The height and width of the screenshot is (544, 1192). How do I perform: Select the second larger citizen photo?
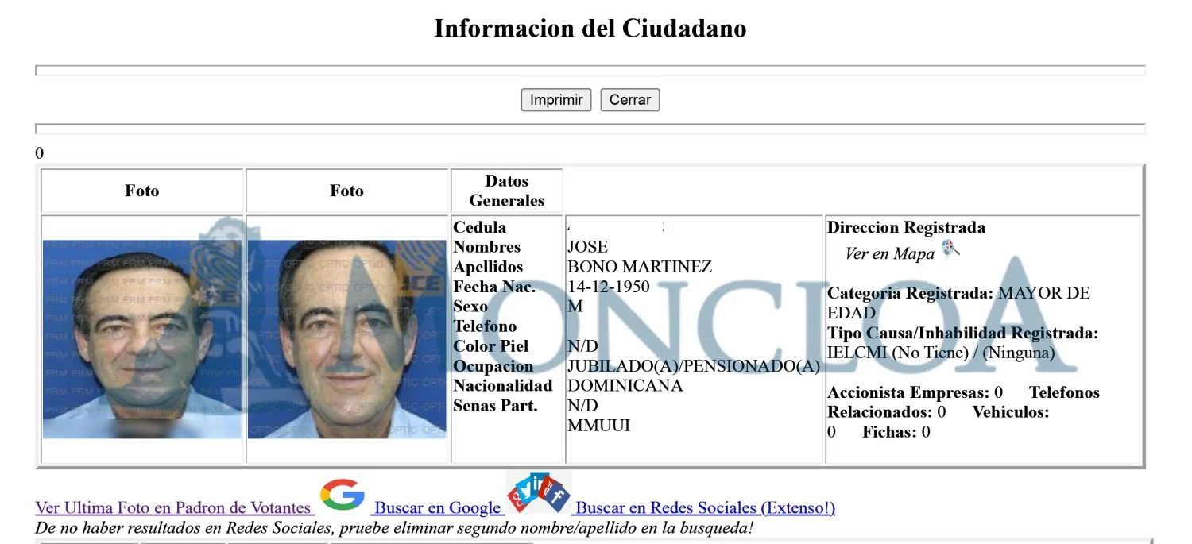coord(347,339)
